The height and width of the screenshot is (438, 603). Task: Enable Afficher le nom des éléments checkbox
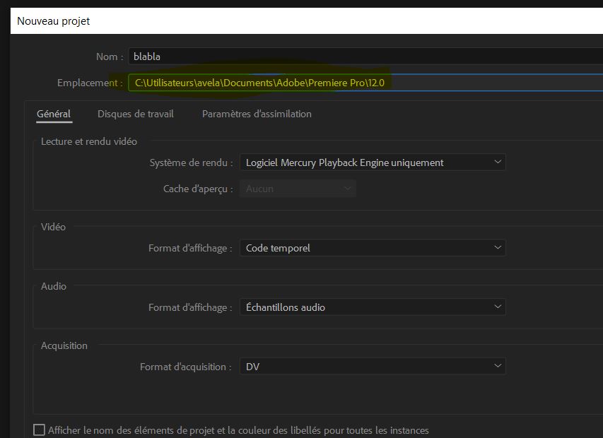(39, 430)
